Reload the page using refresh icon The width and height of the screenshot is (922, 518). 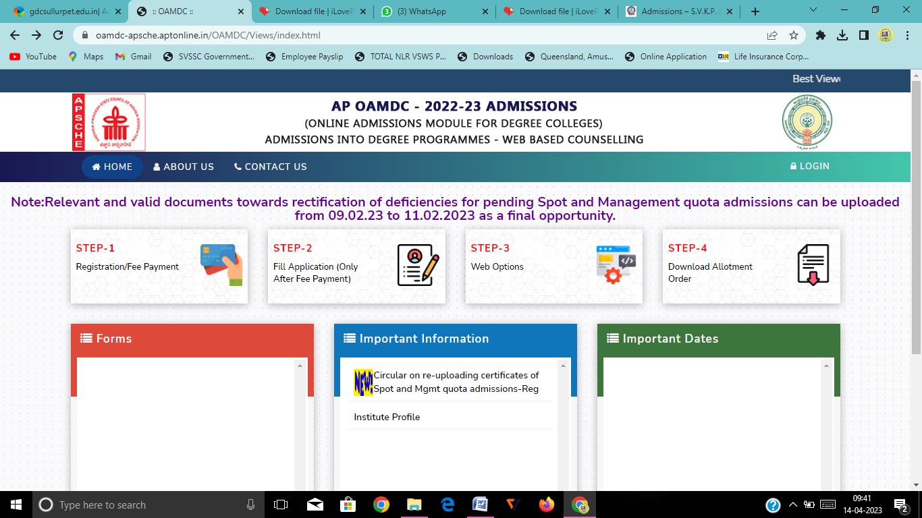58,35
